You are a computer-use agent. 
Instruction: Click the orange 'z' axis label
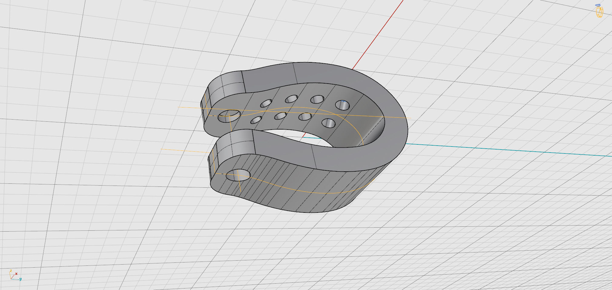pyautogui.click(x=11, y=271)
